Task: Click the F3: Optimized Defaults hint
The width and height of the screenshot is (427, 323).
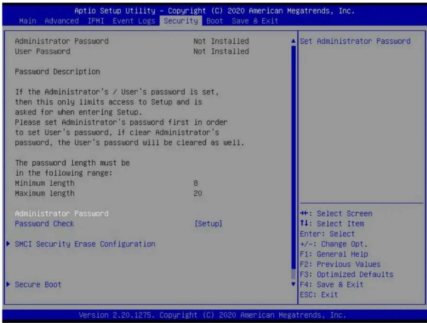Action: [347, 275]
